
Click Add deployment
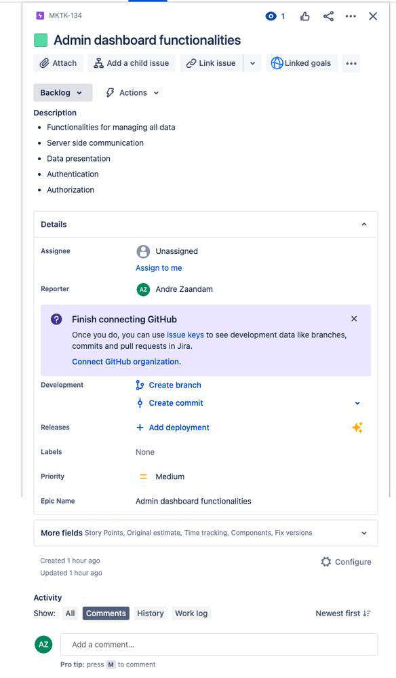point(179,428)
